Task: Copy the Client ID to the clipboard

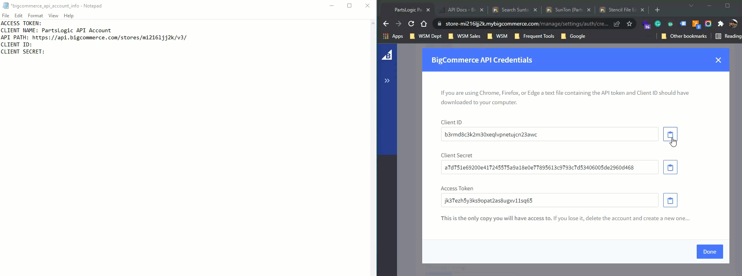Action: tap(670, 134)
